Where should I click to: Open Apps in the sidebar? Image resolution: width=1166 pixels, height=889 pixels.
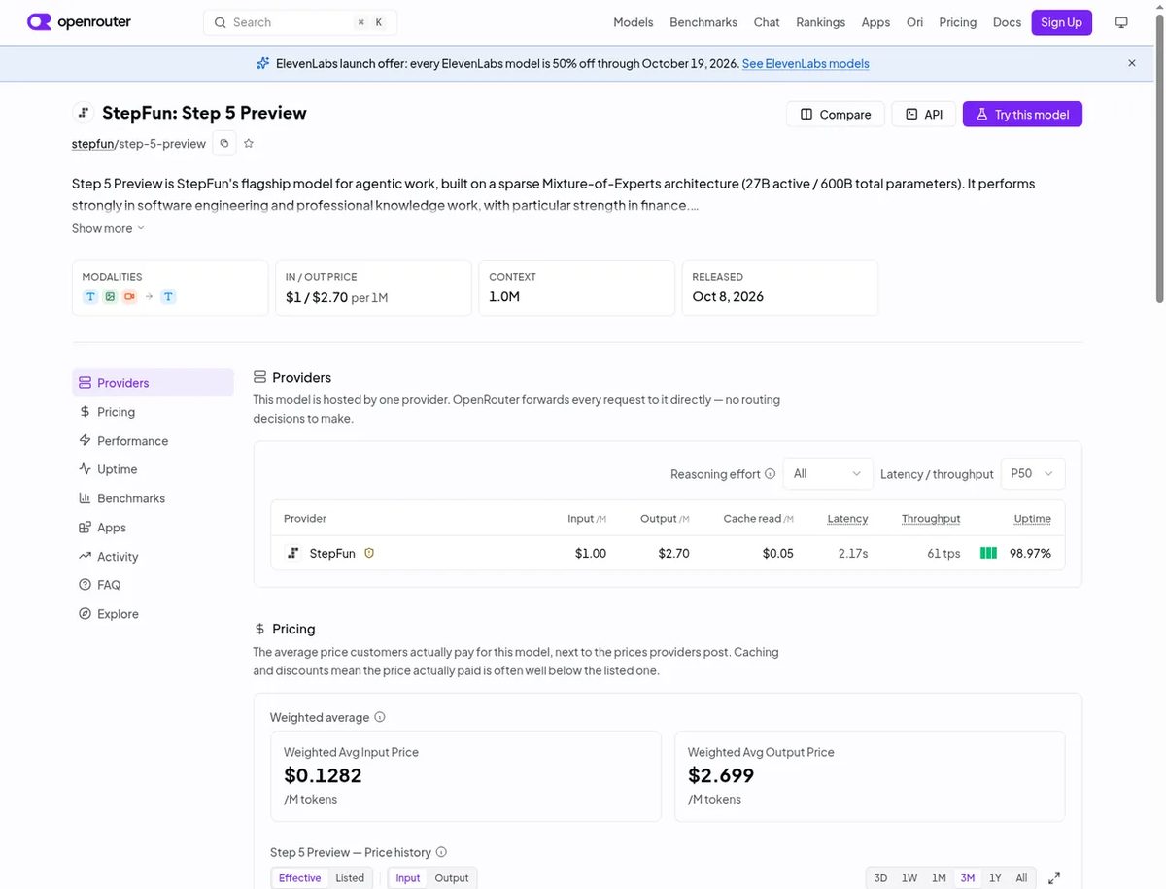(153, 528)
